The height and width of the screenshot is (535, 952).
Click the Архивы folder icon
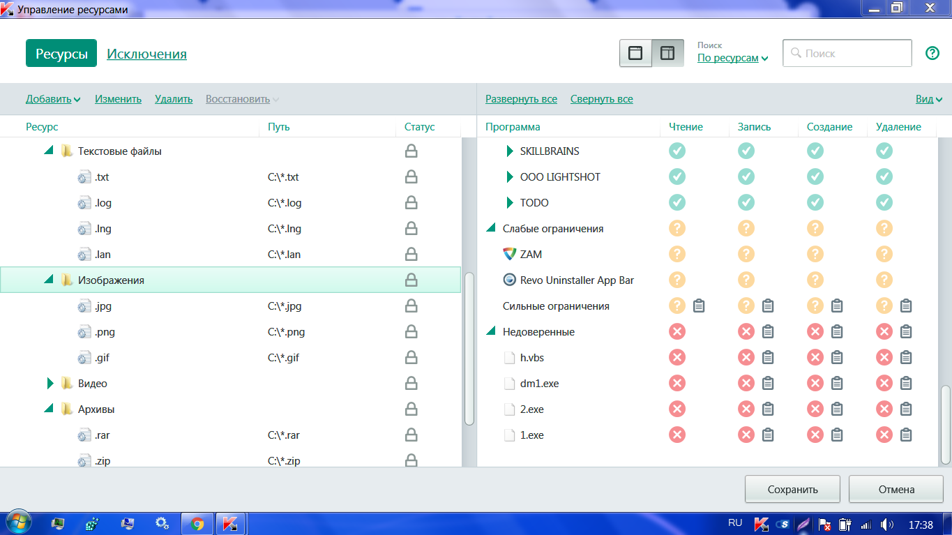(67, 409)
